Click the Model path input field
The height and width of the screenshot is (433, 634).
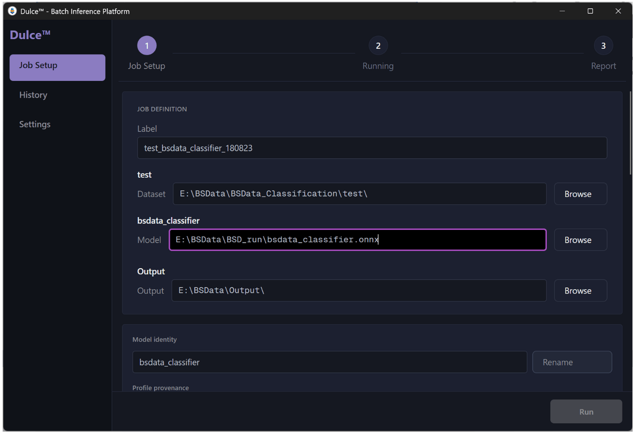tap(357, 240)
